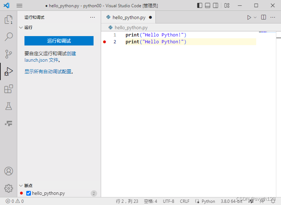Image resolution: width=281 pixels, height=205 pixels.
Task: Place the cursor in line 1 code
Action: click(x=156, y=35)
